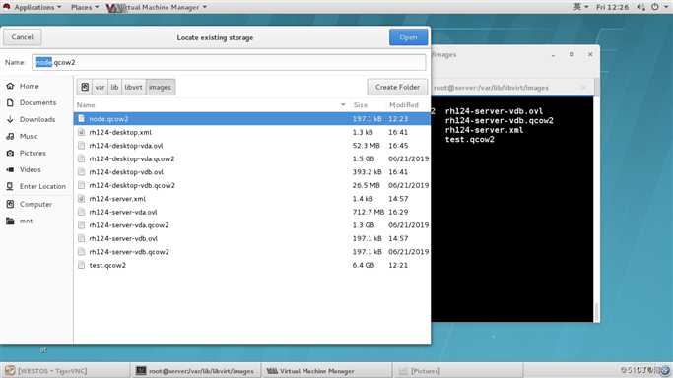Open Computer in the sidebar
673x378 pixels.
pos(36,205)
